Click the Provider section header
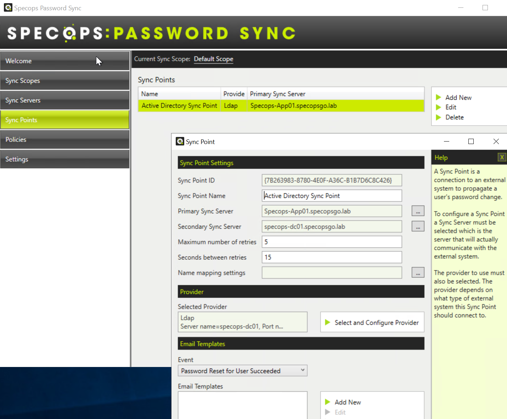 [x=301, y=292]
